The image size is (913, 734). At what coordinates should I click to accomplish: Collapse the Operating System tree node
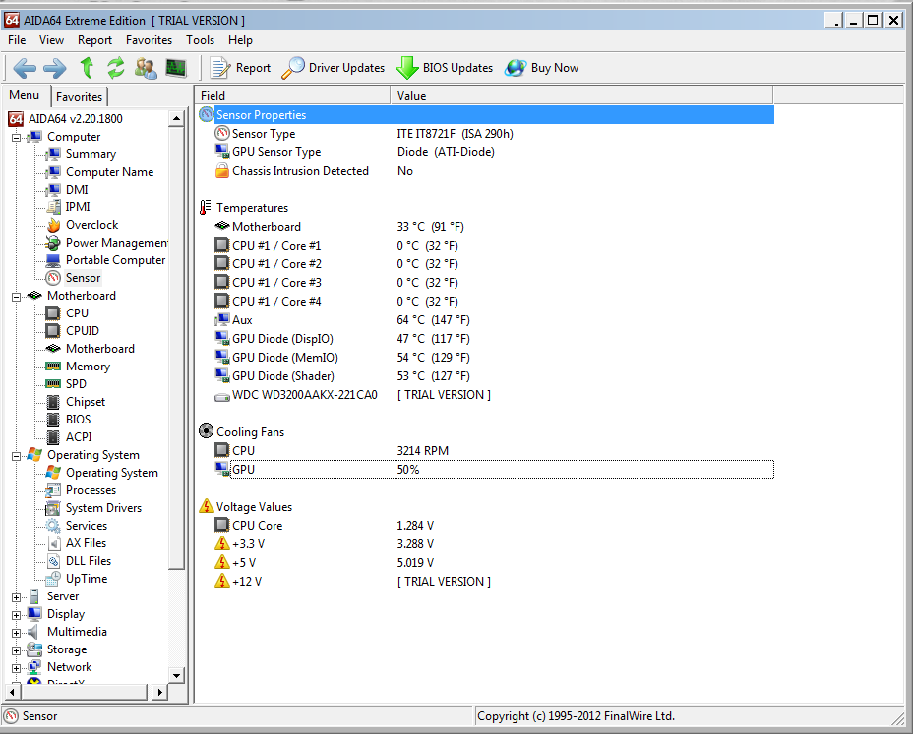point(17,456)
